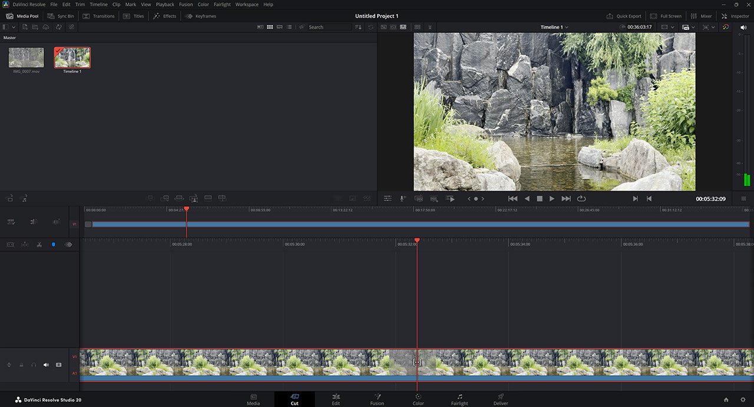
Task: Click the blue marker flag icon
Action: coord(54,244)
